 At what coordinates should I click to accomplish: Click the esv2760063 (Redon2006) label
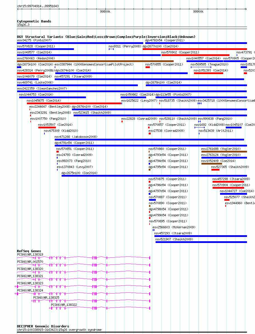pyautogui.click(x=36, y=58)
